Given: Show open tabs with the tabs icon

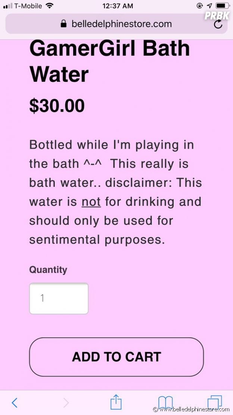Looking at the screenshot, I should (x=215, y=402).
